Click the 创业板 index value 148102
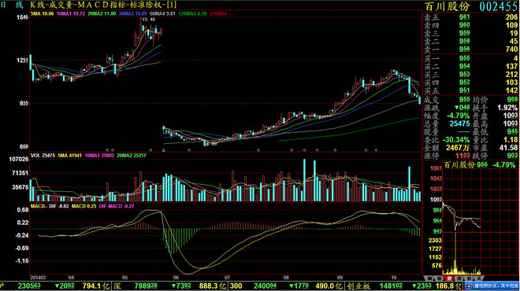This screenshot has width=520, height=291. [x=391, y=286]
